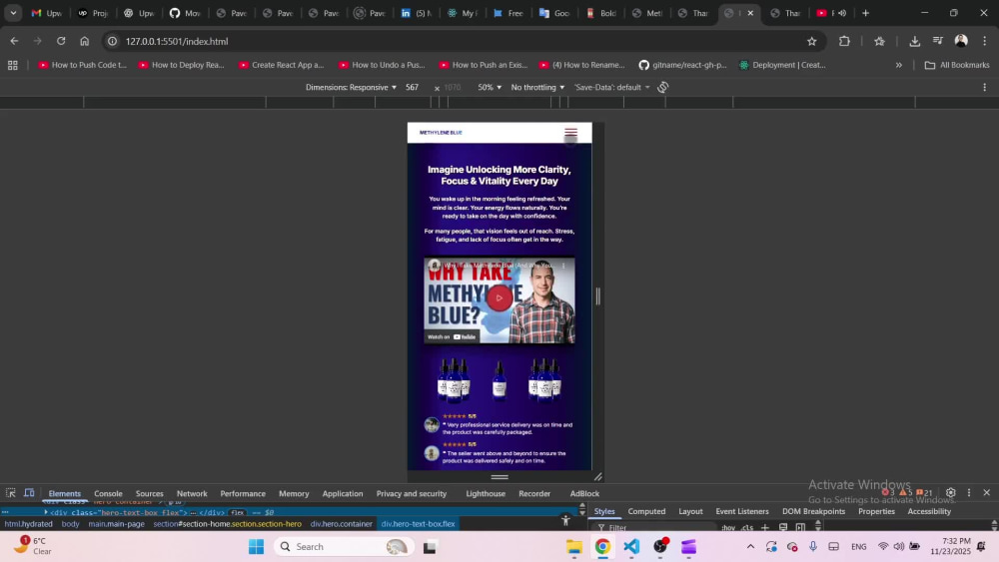Toggle the device toolbar icon in DevTools
This screenshot has height=562, width=999.
(x=29, y=493)
